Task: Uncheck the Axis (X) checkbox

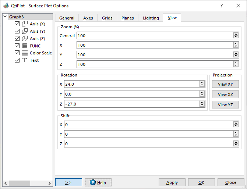Action: pos(17,24)
